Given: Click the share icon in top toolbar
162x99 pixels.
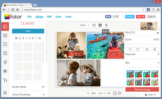Looking at the screenshot, I should (106, 25).
